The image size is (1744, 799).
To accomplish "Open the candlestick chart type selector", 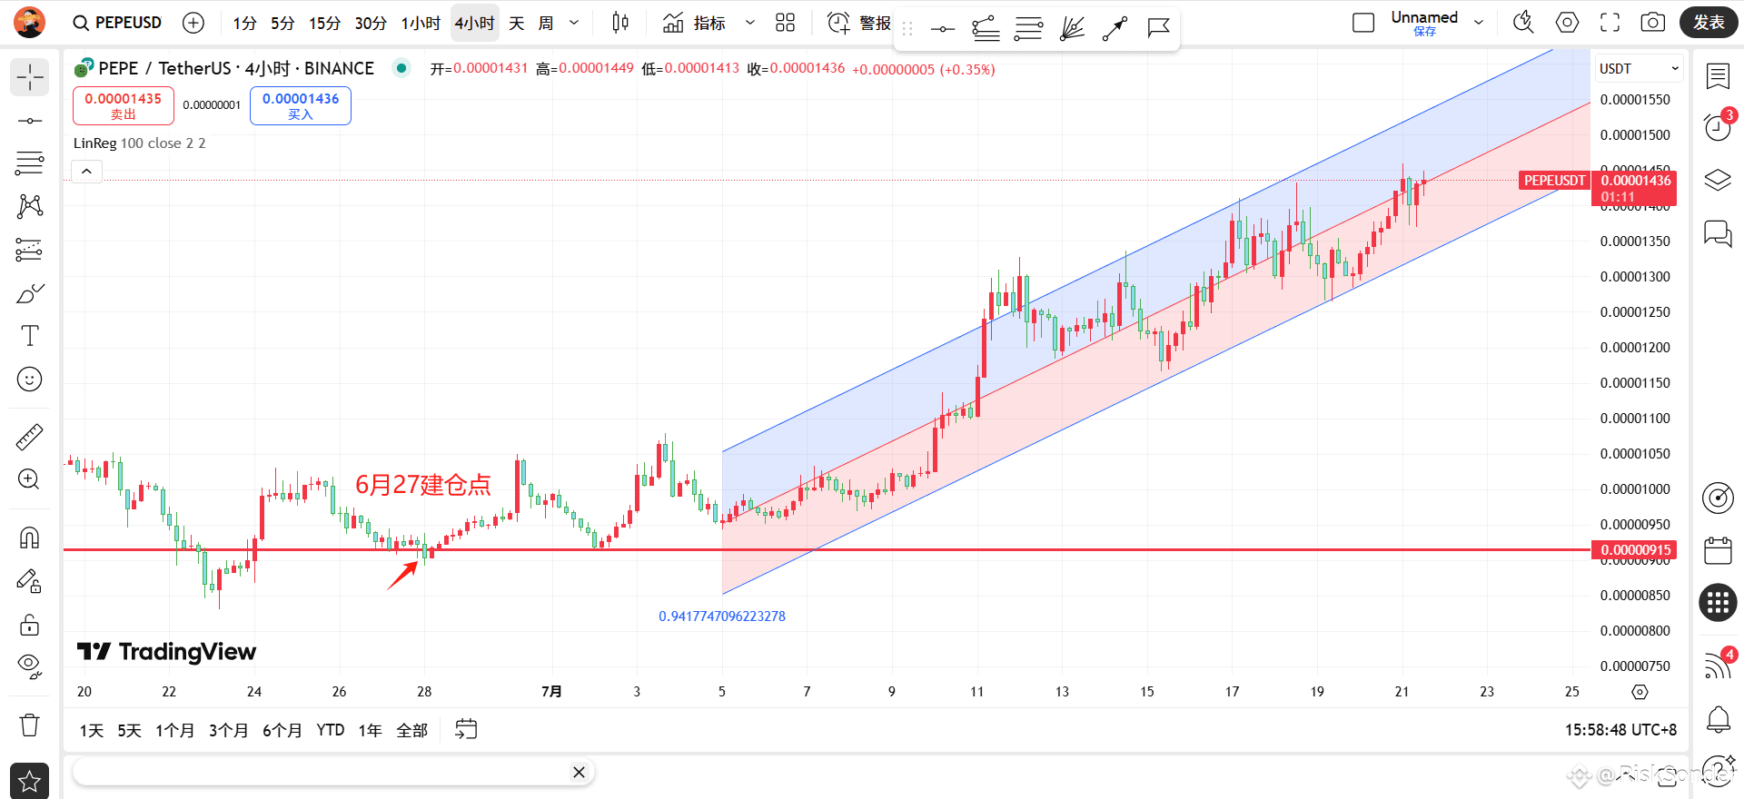I will coord(620,23).
